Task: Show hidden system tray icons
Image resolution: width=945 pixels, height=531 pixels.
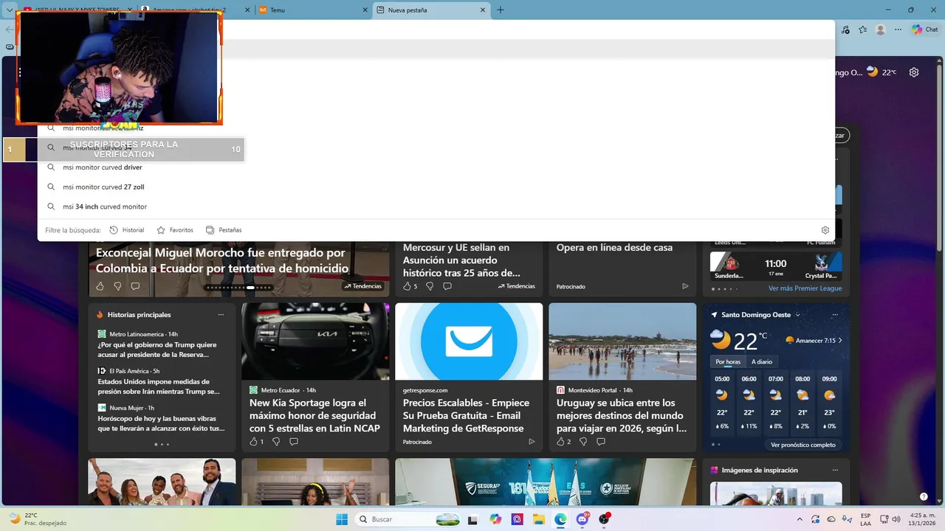Action: 800,519
